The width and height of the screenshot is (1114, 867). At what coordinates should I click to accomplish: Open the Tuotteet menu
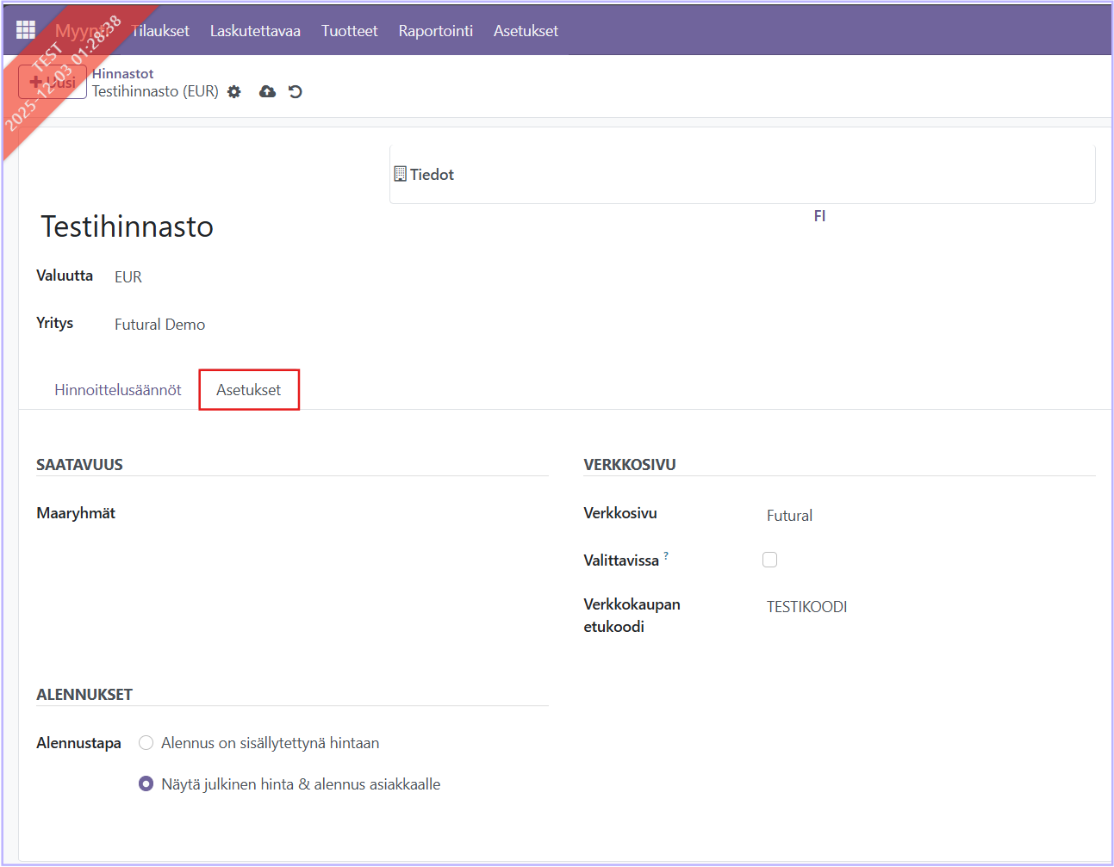pyautogui.click(x=349, y=31)
